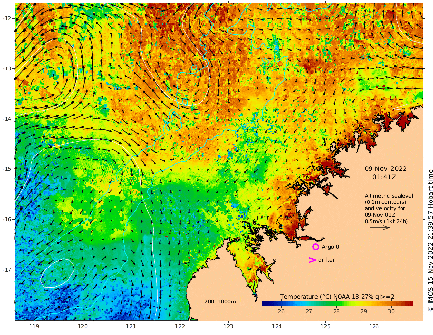Click the 29 tick on temperature scale
Screen dimensions: 433x335
364,311
